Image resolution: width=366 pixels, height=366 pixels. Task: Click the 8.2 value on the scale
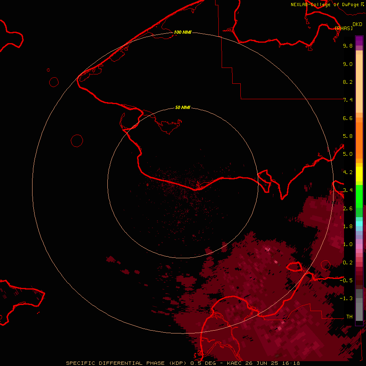(348, 82)
